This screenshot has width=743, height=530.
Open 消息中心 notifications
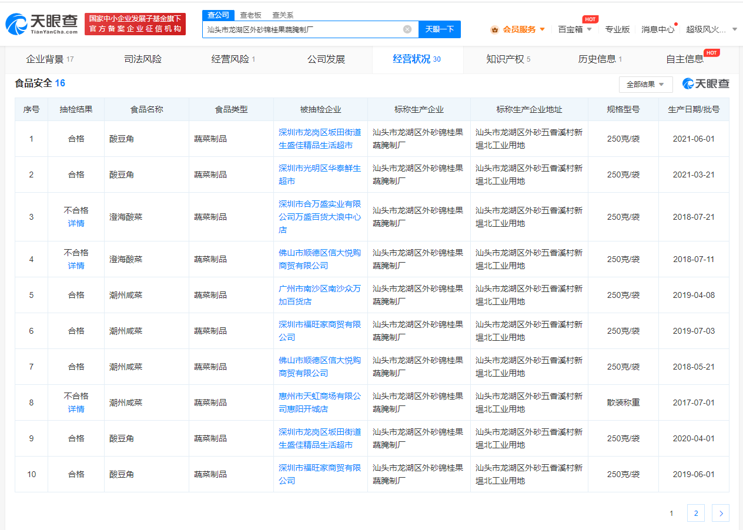[658, 29]
